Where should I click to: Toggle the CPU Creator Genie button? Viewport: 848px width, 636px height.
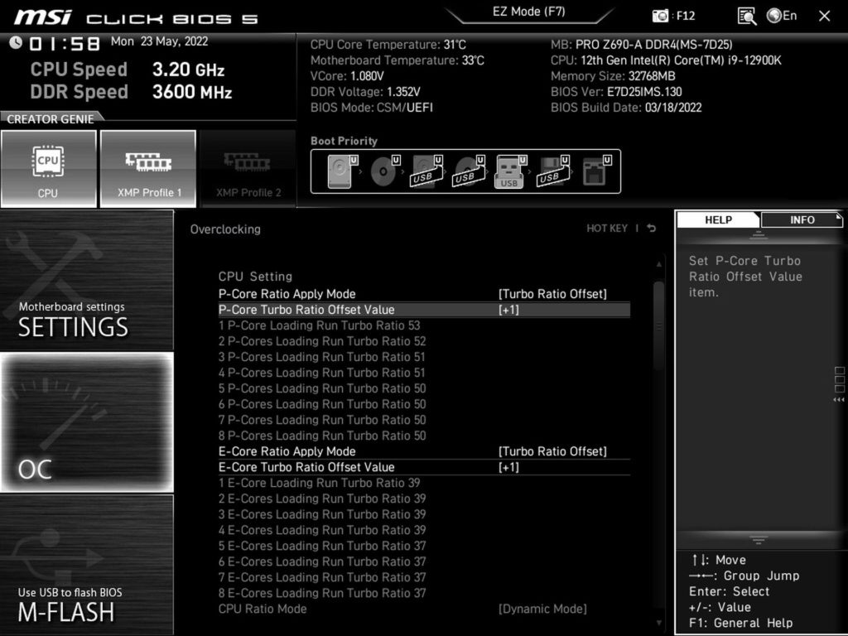tap(49, 169)
